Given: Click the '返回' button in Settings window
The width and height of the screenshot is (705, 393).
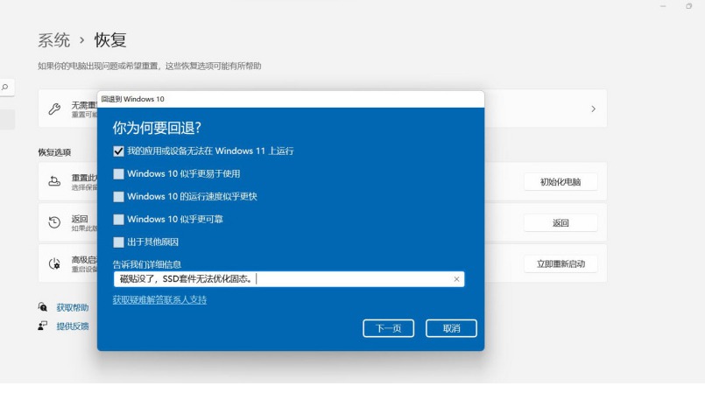Looking at the screenshot, I should point(560,223).
